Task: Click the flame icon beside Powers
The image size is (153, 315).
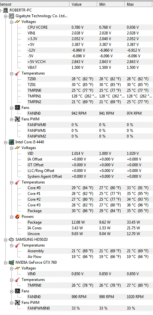Action: 18,217
